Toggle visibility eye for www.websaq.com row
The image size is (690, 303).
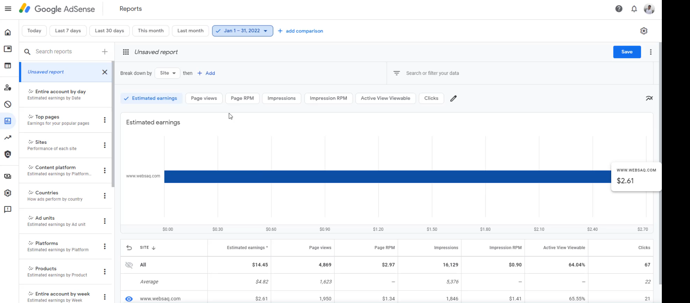pyautogui.click(x=129, y=299)
